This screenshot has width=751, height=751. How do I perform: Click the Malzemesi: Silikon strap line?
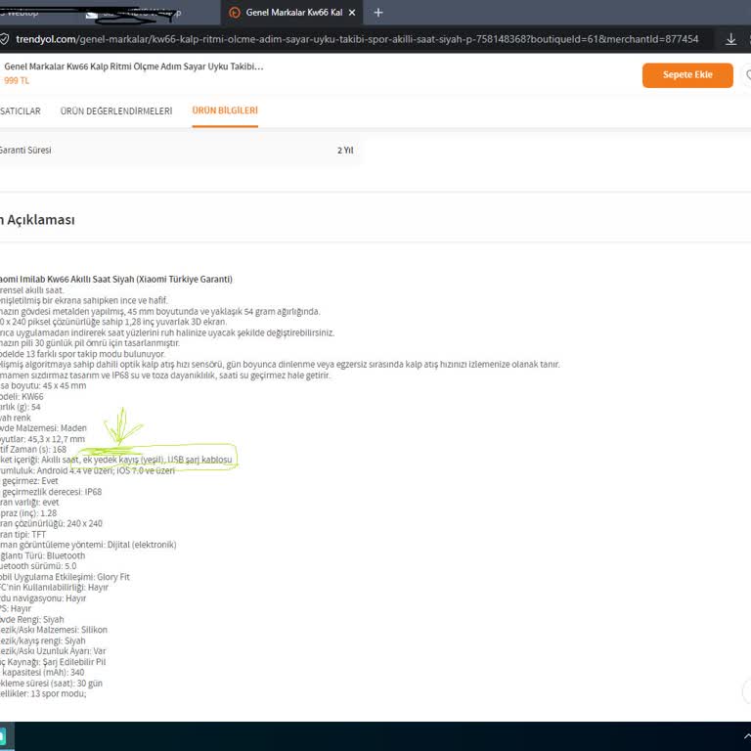pyautogui.click(x=54, y=630)
